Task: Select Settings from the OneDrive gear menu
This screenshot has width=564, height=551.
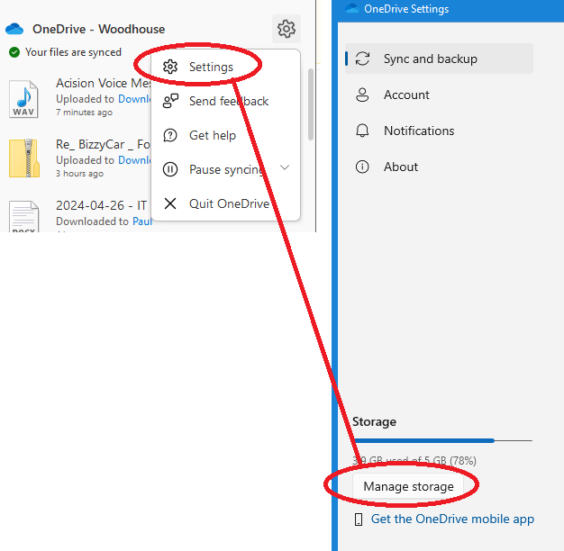Action: pos(226,67)
